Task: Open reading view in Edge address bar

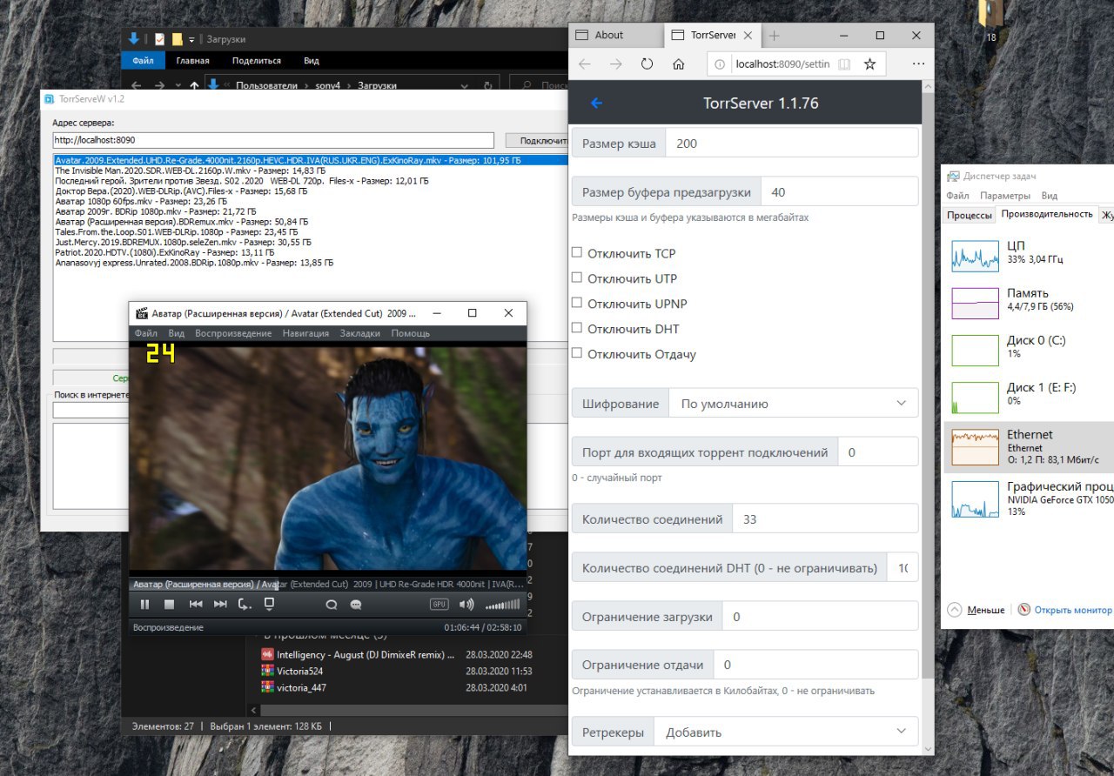Action: pos(844,64)
